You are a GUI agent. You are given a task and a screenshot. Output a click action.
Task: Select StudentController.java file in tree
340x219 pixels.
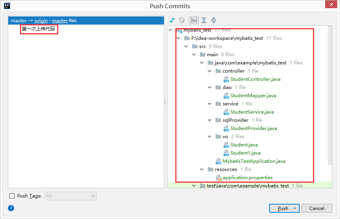click(x=255, y=79)
